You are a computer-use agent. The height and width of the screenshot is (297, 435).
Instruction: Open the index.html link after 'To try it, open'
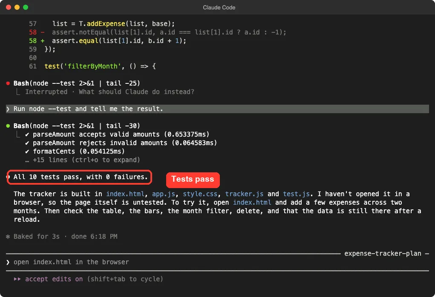252,203
